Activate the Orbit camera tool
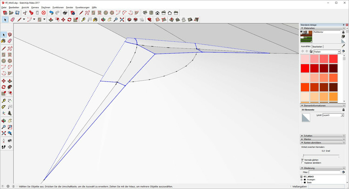 coord(4,121)
